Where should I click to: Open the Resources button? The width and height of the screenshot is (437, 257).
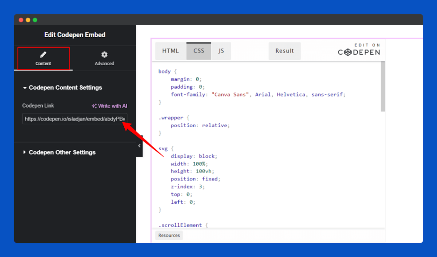coord(169,235)
